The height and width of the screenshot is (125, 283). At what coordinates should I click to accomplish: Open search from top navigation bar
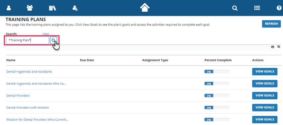pyautogui.click(x=235, y=8)
